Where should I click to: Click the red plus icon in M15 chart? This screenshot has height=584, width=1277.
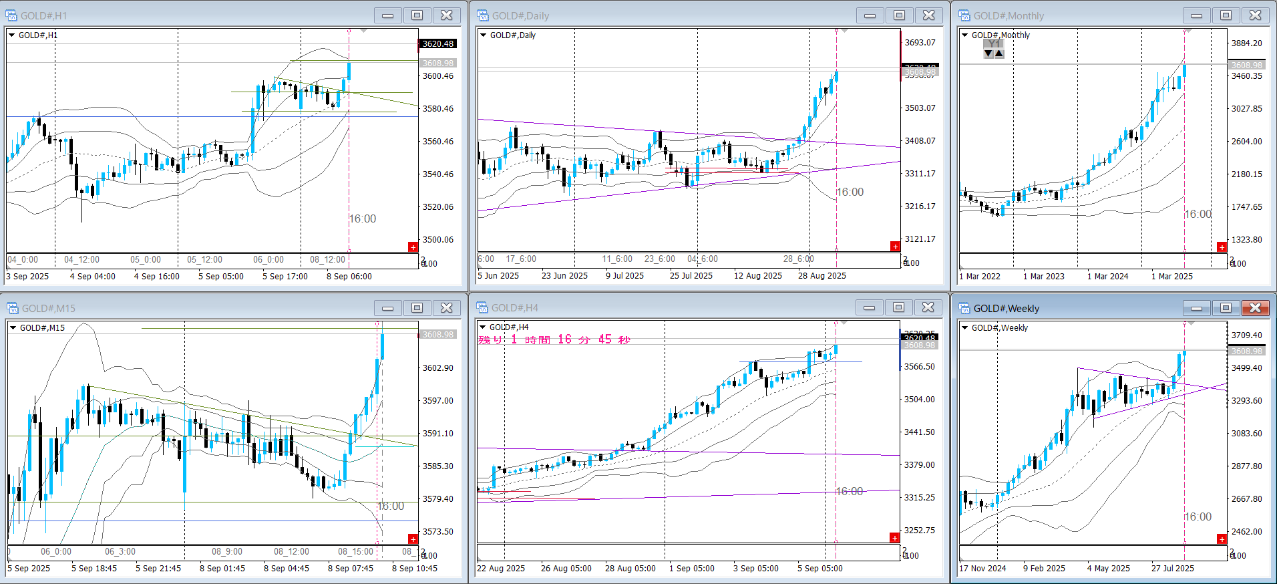[x=413, y=539]
